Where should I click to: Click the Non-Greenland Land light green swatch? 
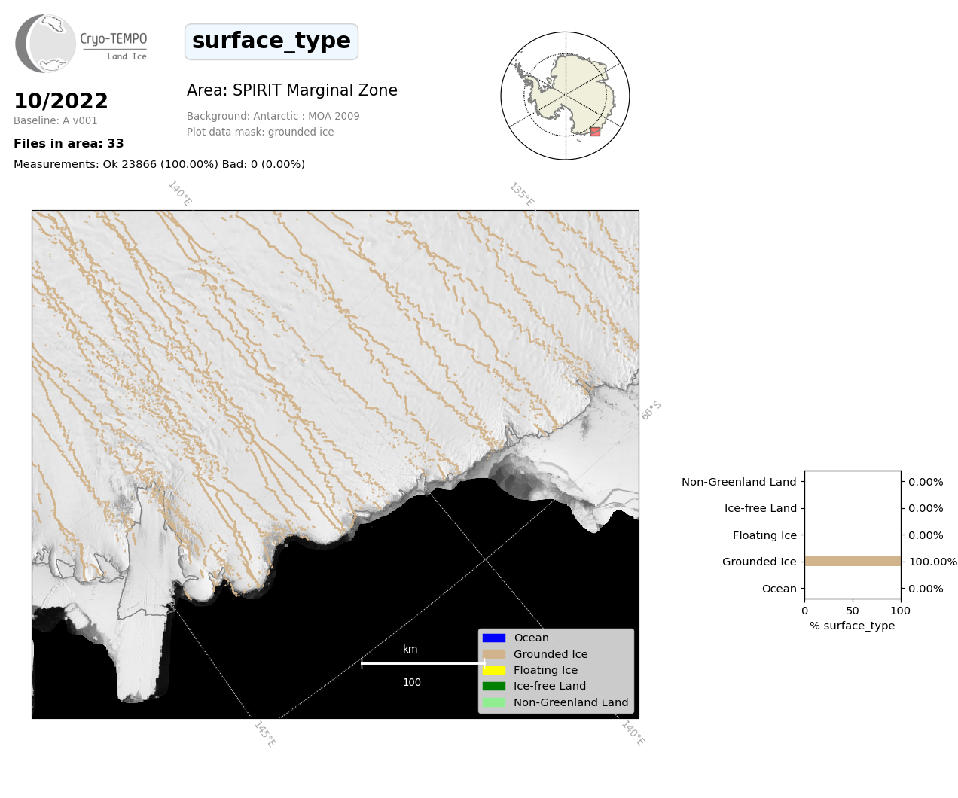click(x=494, y=702)
